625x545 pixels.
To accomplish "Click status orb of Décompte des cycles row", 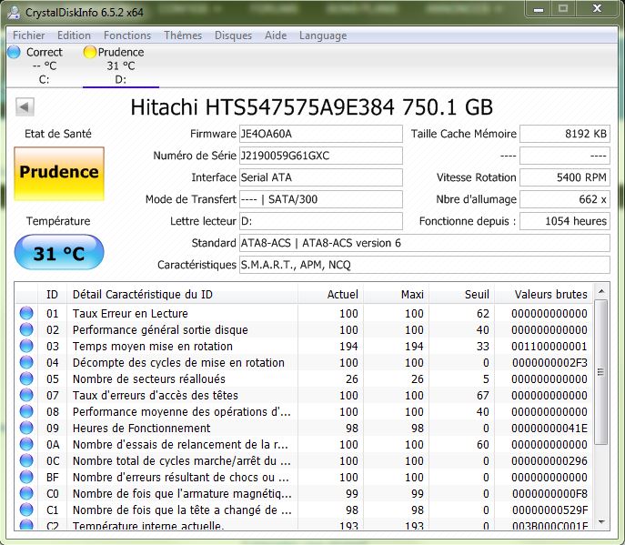I will pyautogui.click(x=26, y=362).
